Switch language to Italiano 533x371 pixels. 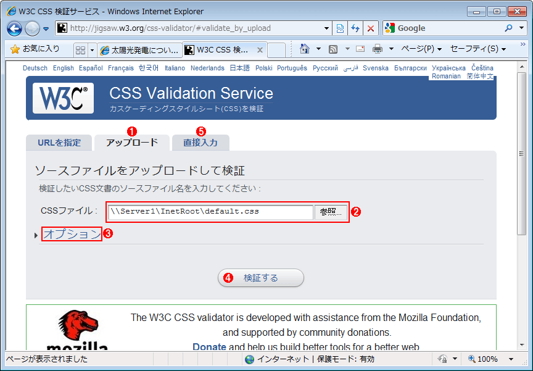tap(175, 68)
